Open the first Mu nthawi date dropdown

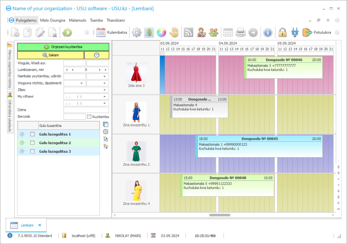[104, 96]
